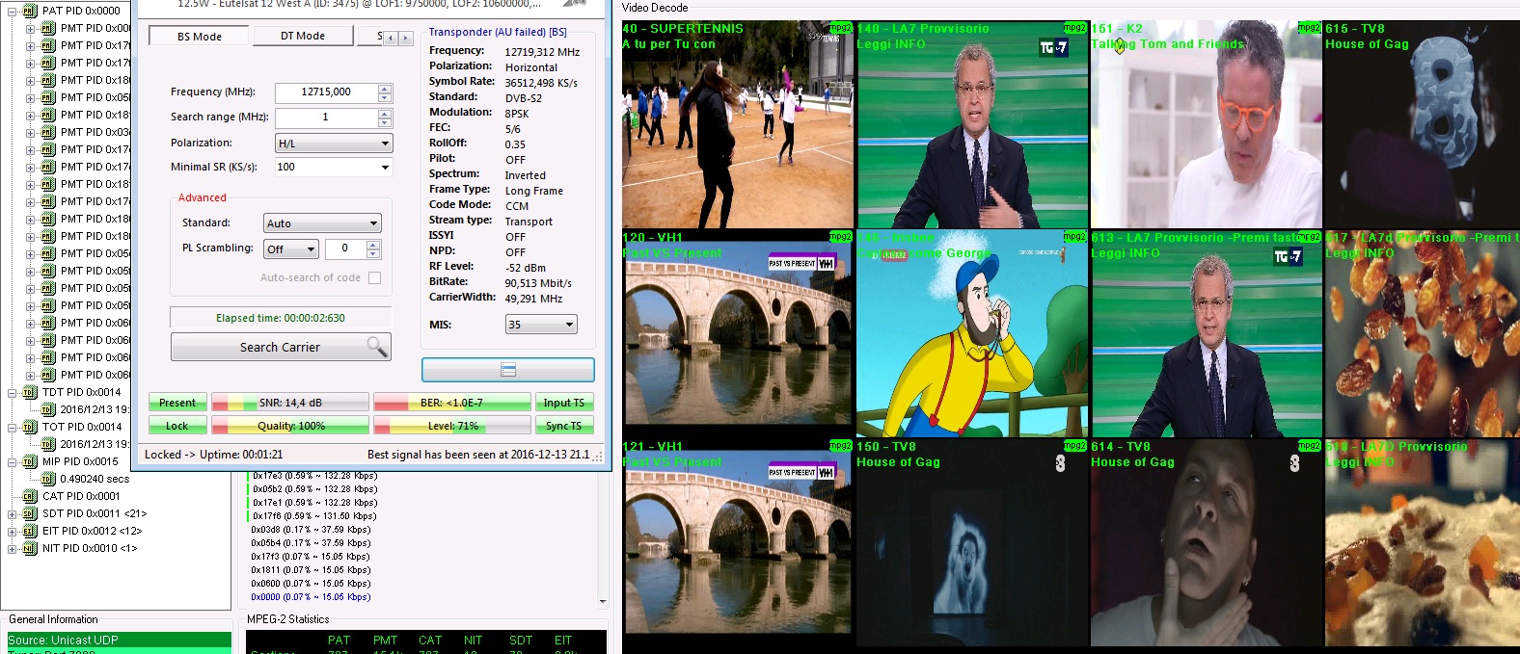The image size is (1520, 654).
Task: Click the EIT PID 0x0012 table icon
Action: (30, 531)
